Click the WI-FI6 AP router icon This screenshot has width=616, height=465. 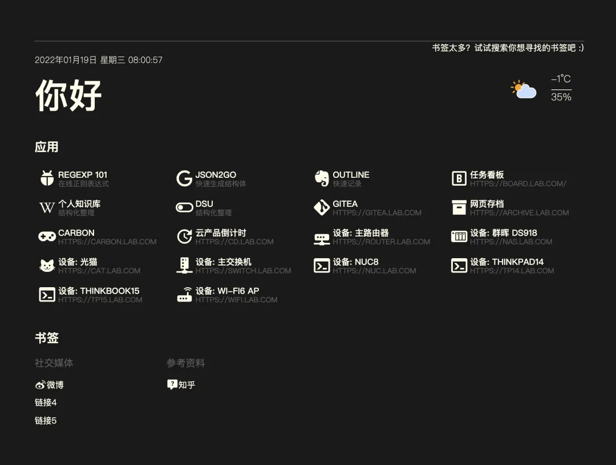(x=184, y=295)
